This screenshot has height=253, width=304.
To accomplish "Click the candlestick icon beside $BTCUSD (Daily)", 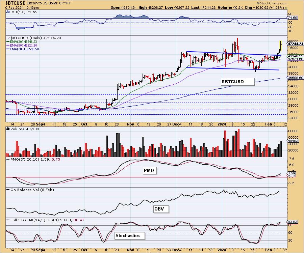I will point(8,38).
